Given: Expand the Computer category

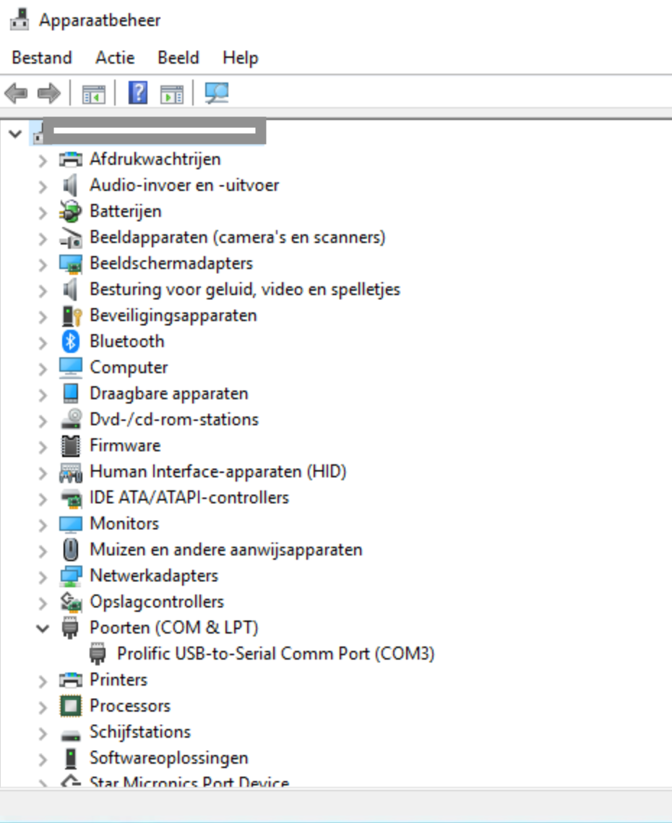Looking at the screenshot, I should click(43, 368).
